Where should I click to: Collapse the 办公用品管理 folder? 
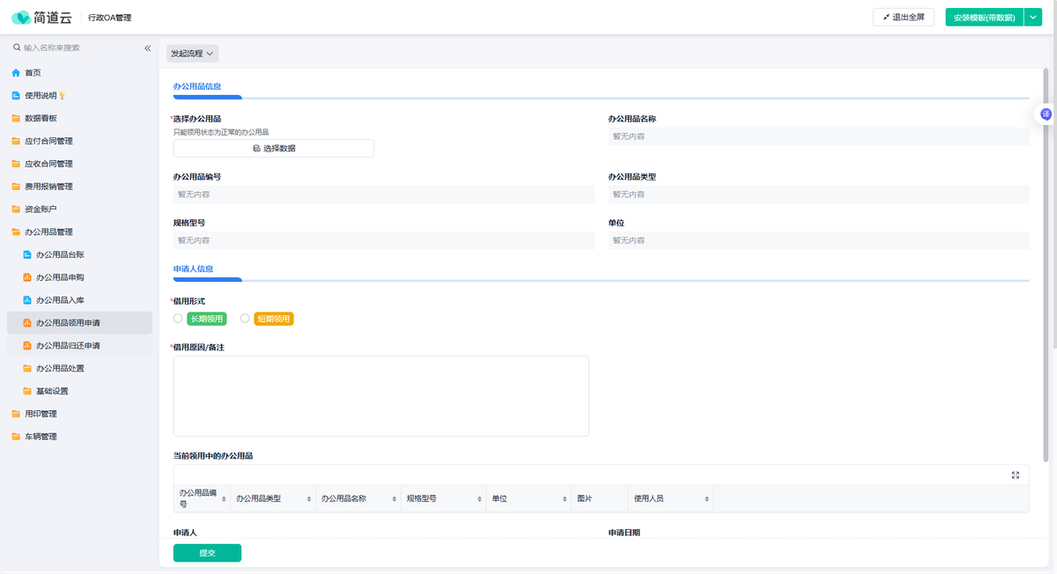[48, 232]
